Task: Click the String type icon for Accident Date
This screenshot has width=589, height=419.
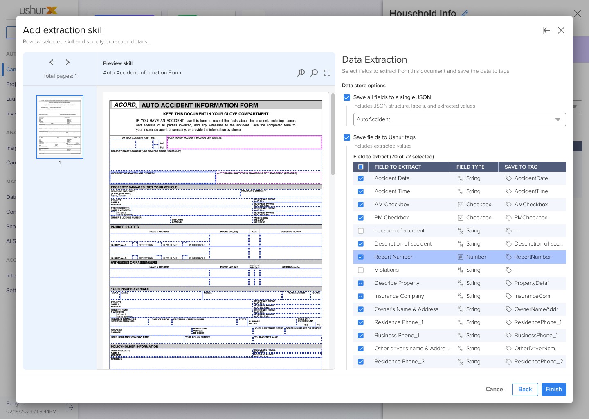Action: pyautogui.click(x=461, y=178)
